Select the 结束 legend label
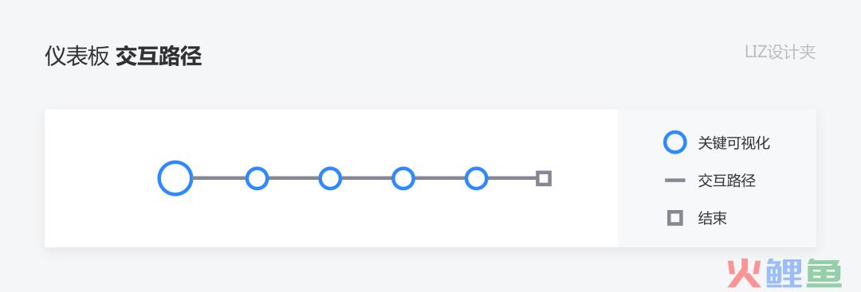 (x=712, y=218)
